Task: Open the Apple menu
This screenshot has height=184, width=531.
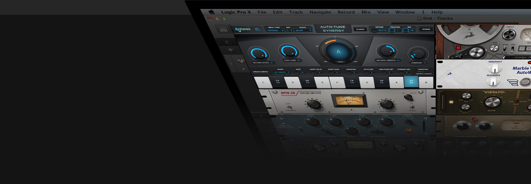Action: click(x=212, y=12)
